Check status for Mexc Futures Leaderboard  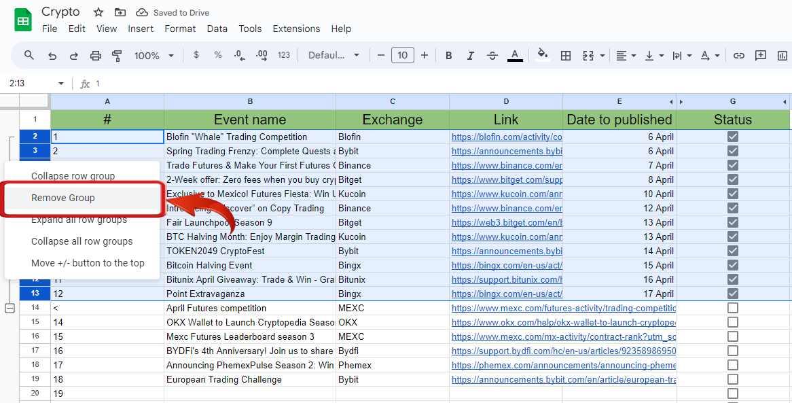click(x=733, y=336)
